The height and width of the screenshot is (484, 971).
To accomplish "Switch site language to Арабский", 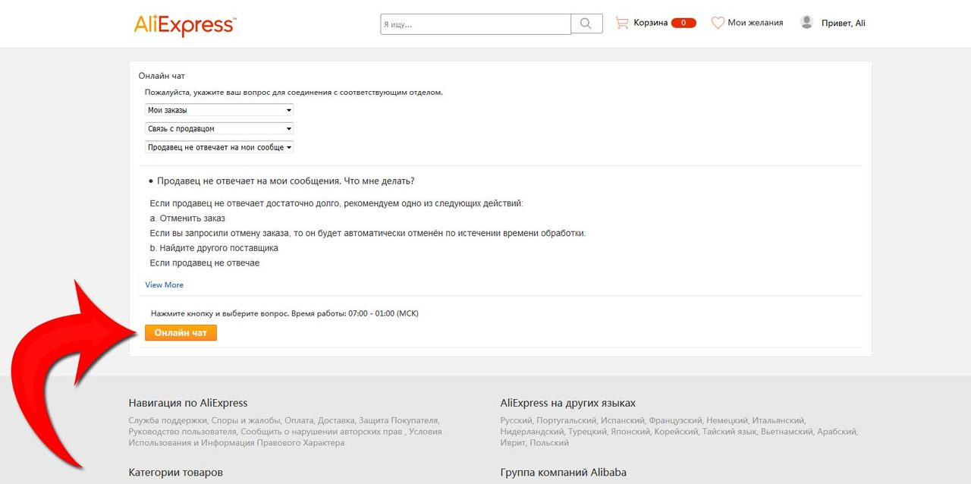I will (x=837, y=432).
